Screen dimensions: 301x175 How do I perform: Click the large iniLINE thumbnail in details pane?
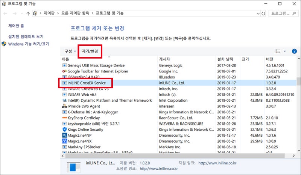(73, 167)
